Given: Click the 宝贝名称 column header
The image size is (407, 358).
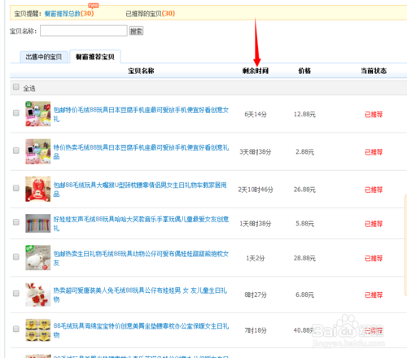Looking at the screenshot, I should click(141, 71).
